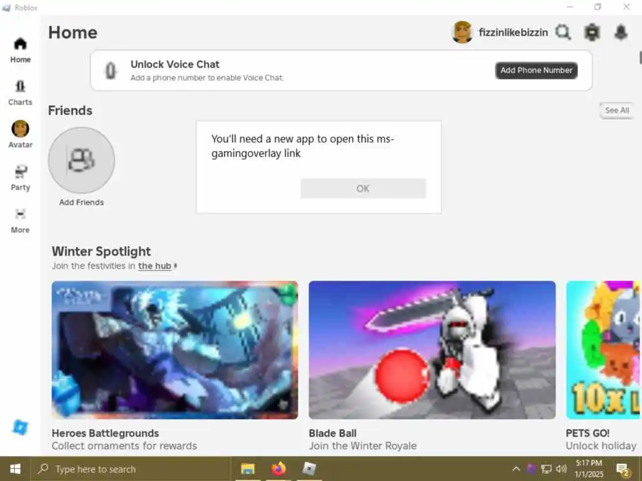Open the Home sidebar item
Screen dimensions: 642x481
(x=20, y=50)
